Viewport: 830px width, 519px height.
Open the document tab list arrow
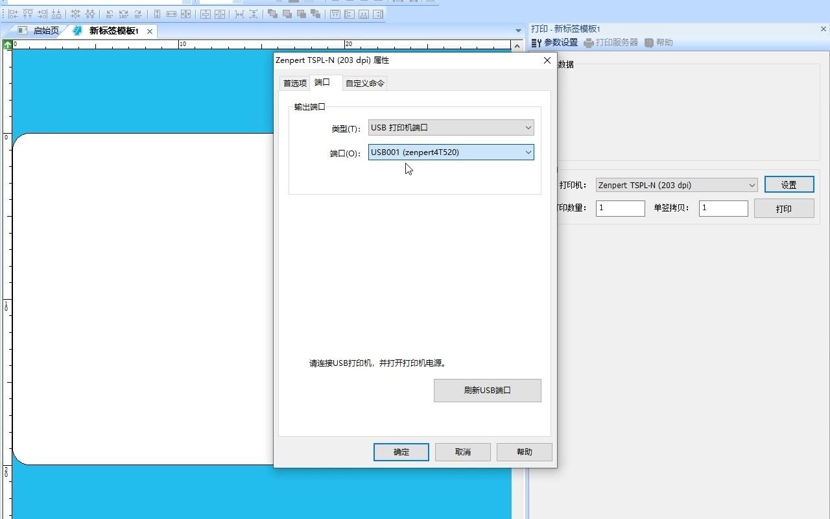tap(518, 30)
